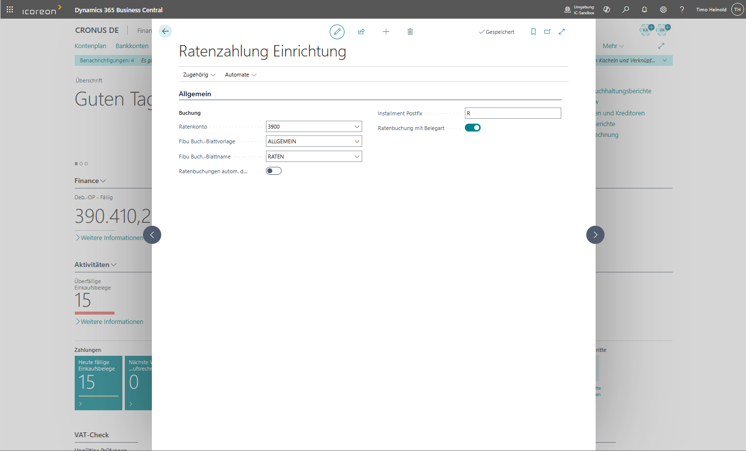Expand dialog to full screen icon

click(x=562, y=32)
